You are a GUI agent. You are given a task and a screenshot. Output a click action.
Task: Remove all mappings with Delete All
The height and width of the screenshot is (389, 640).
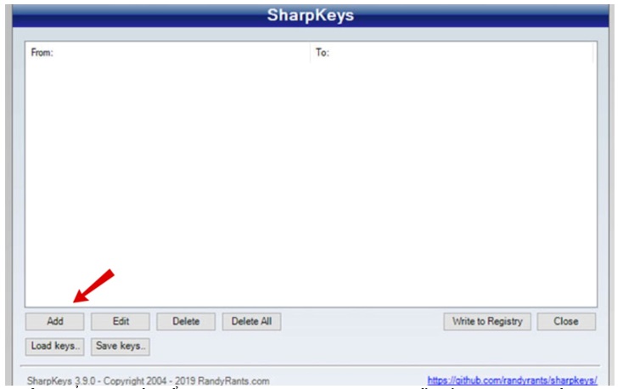[x=251, y=322]
